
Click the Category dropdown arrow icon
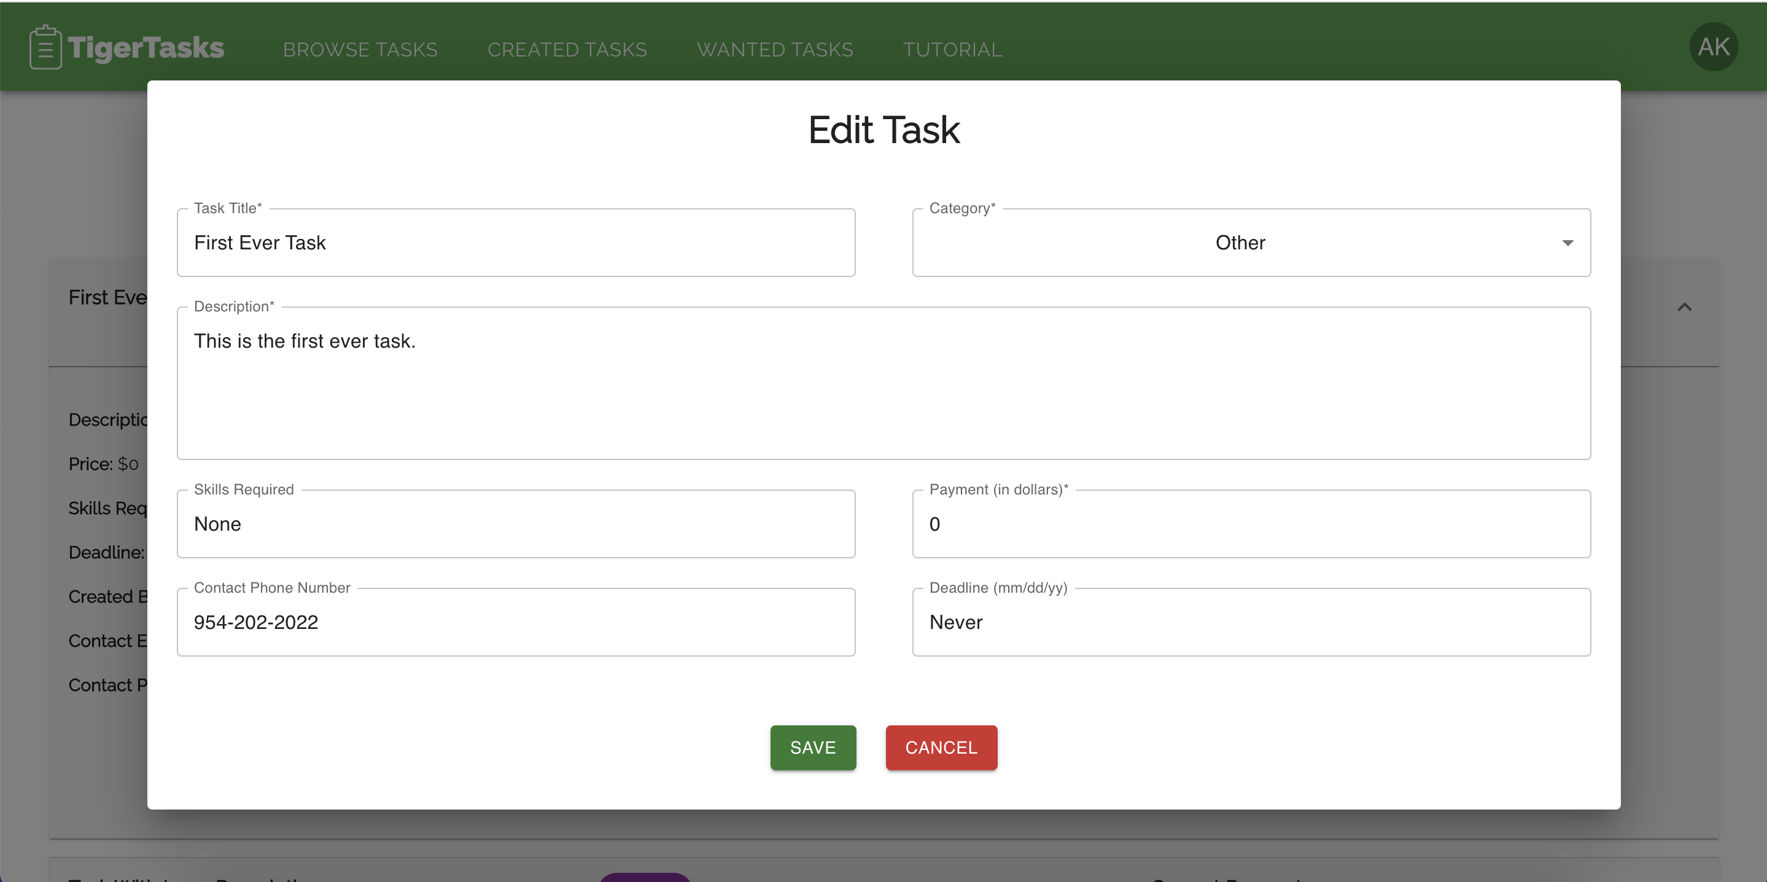pos(1567,243)
